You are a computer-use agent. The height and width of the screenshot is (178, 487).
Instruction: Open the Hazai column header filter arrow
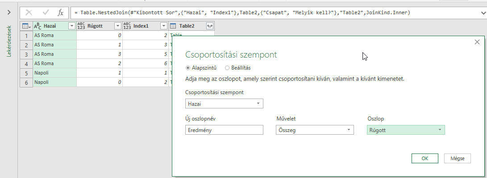72,26
